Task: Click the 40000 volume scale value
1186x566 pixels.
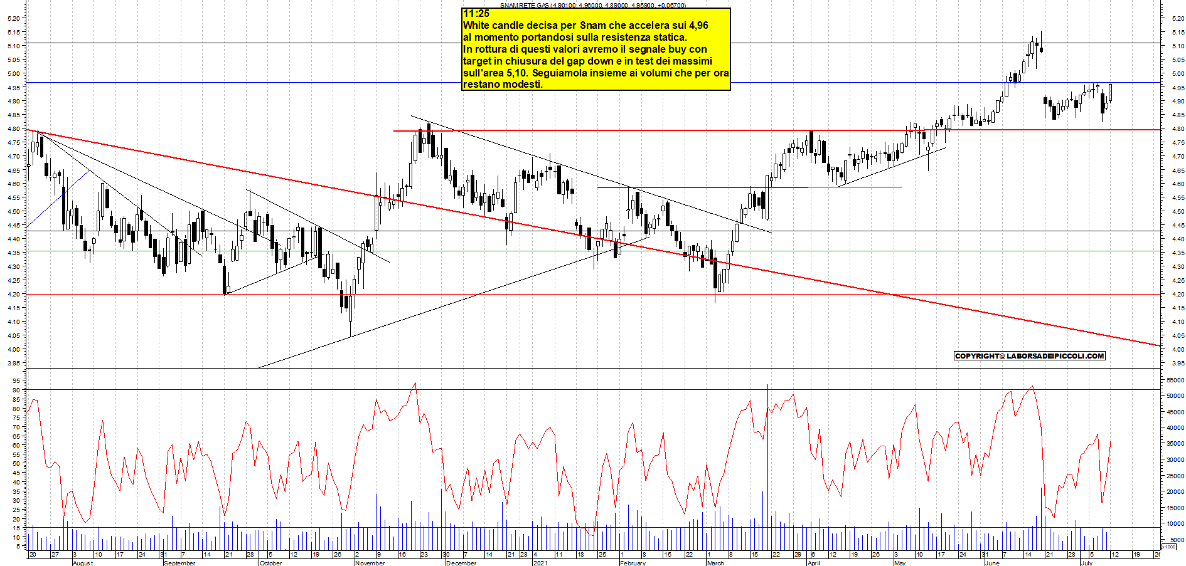Action: point(1175,428)
